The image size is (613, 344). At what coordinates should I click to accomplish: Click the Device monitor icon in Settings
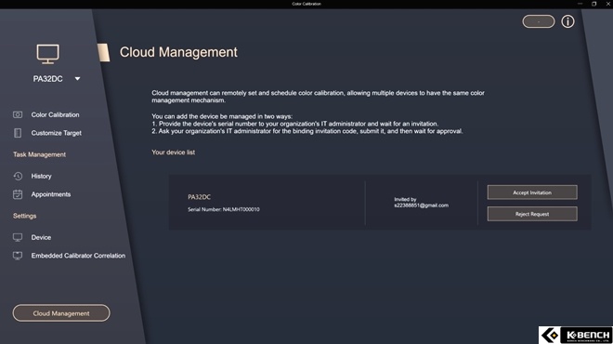(x=18, y=237)
